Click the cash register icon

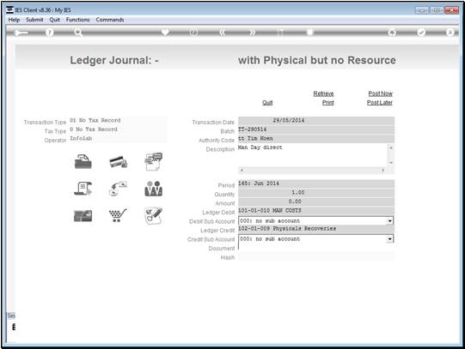click(x=83, y=161)
